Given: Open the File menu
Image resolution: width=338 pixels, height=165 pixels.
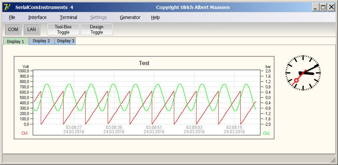Looking at the screenshot, I should (x=12, y=17).
